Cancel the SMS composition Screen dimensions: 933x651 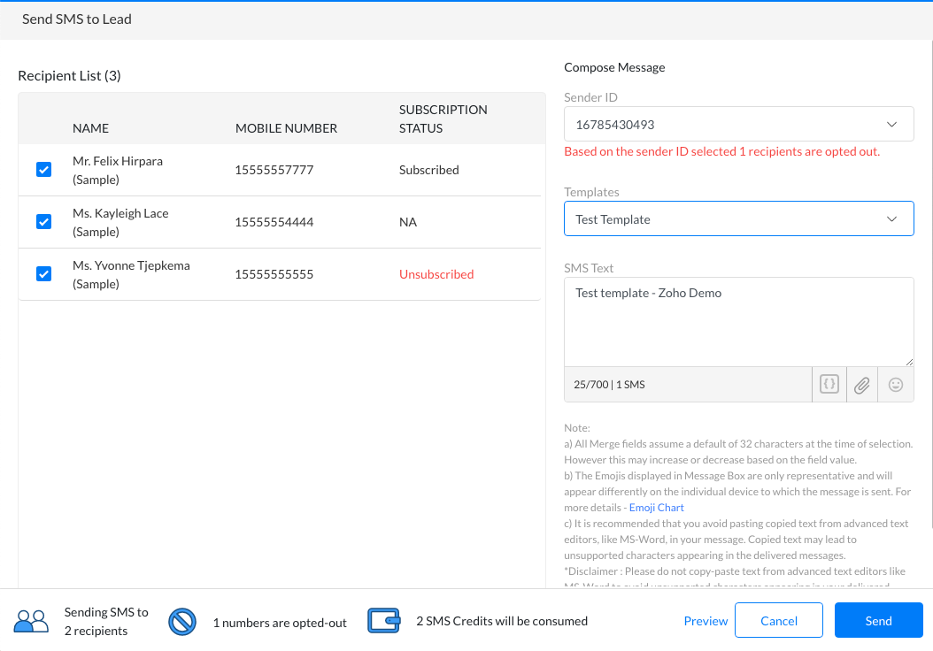[778, 620]
